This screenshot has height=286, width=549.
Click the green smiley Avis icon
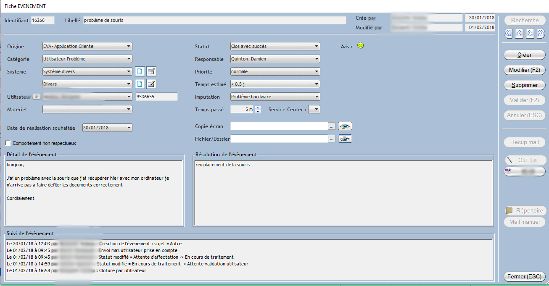tap(360, 45)
